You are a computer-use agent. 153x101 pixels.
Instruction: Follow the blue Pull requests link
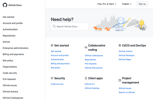(90, 64)
